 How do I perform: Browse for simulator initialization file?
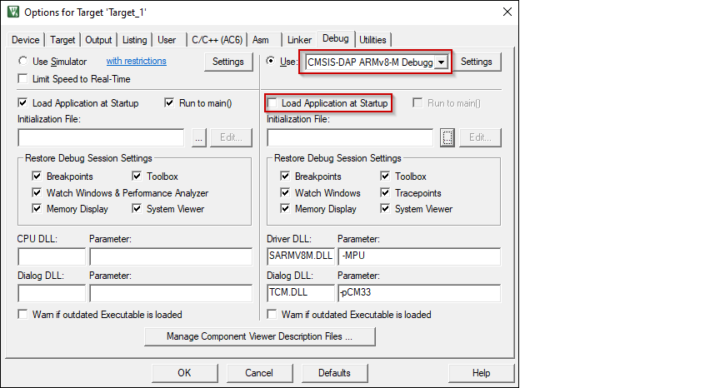click(x=197, y=138)
